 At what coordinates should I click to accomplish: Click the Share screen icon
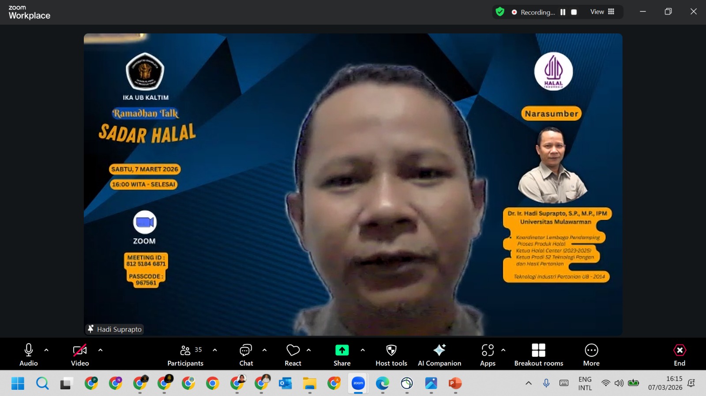pyautogui.click(x=342, y=350)
